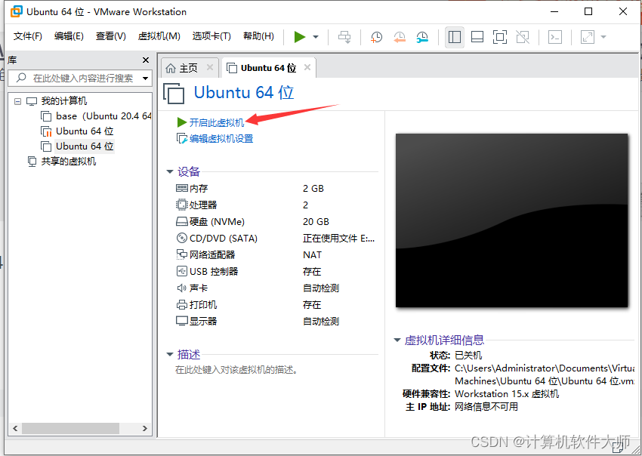This screenshot has height=456, width=642.
Task: Open the 查看(V) menu
Action: click(x=111, y=36)
